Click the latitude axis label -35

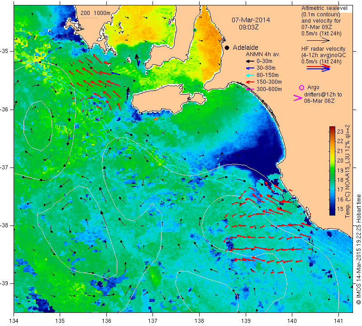[x=5, y=51]
